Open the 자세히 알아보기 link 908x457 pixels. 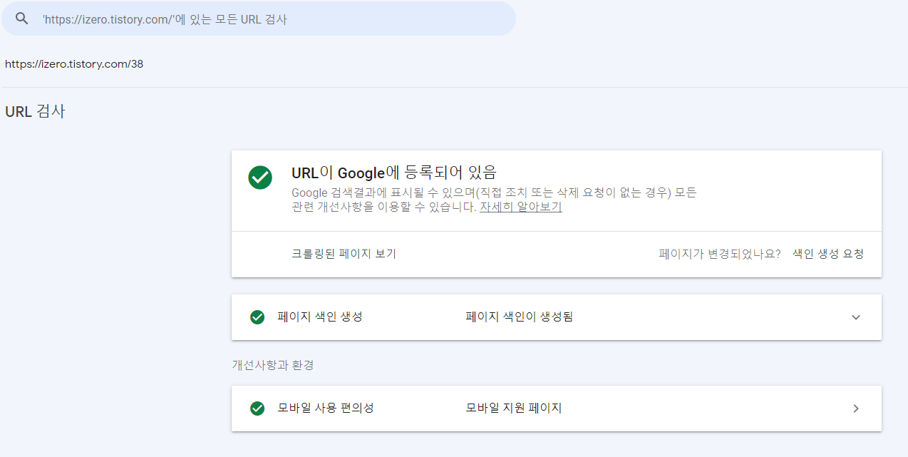click(521, 207)
